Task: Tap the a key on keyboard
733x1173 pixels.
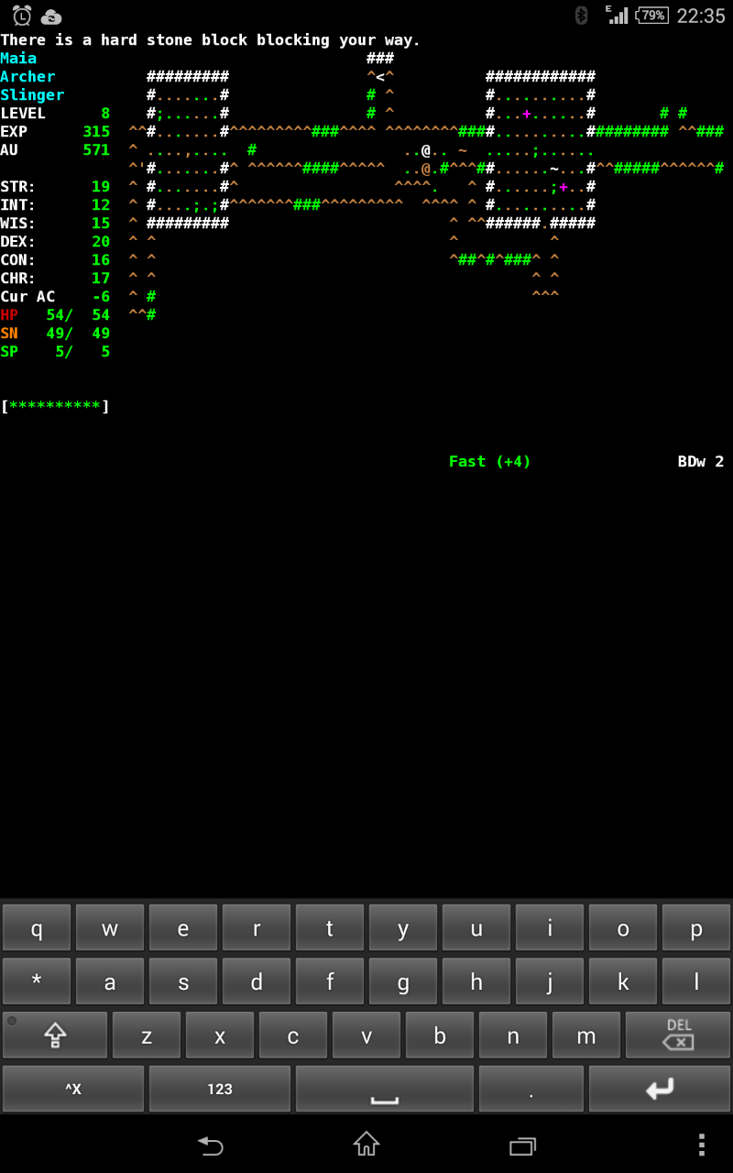Action: (110, 981)
